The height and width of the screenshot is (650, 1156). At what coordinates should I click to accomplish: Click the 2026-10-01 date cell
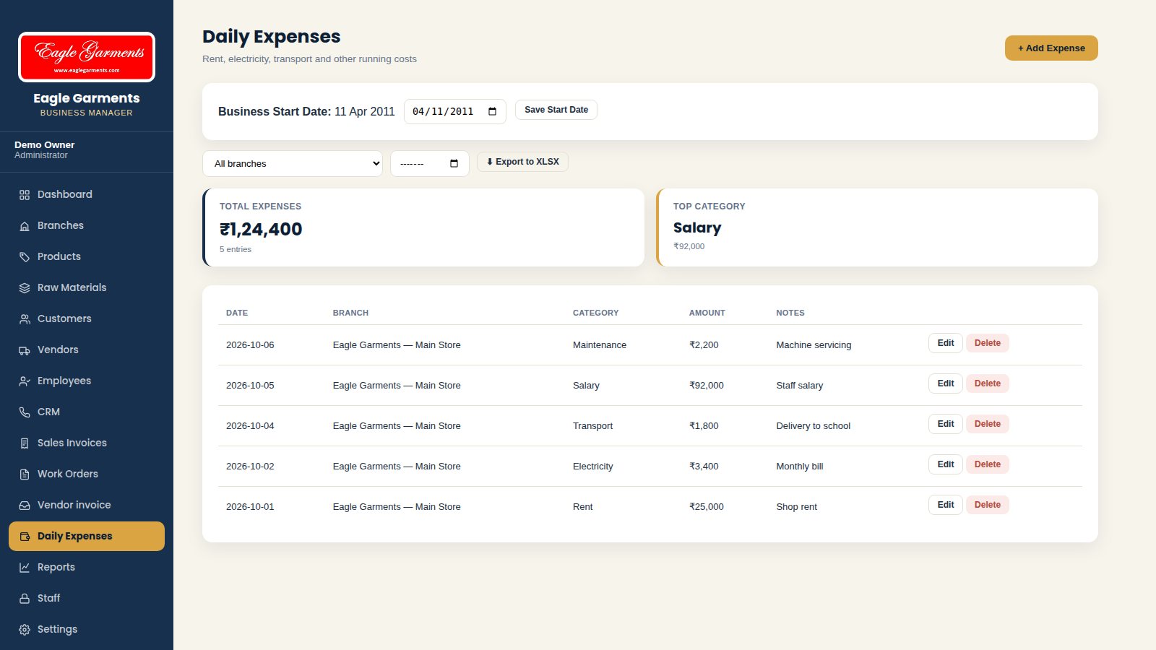point(250,507)
